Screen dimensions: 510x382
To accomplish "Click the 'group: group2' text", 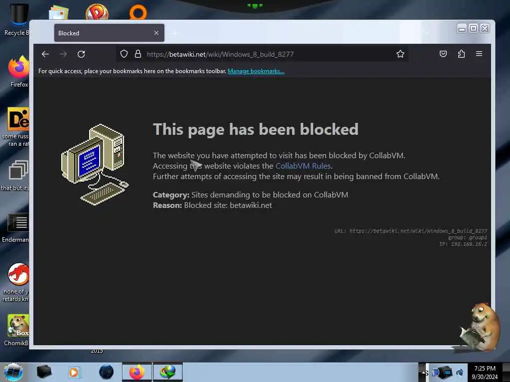I will [467, 237].
